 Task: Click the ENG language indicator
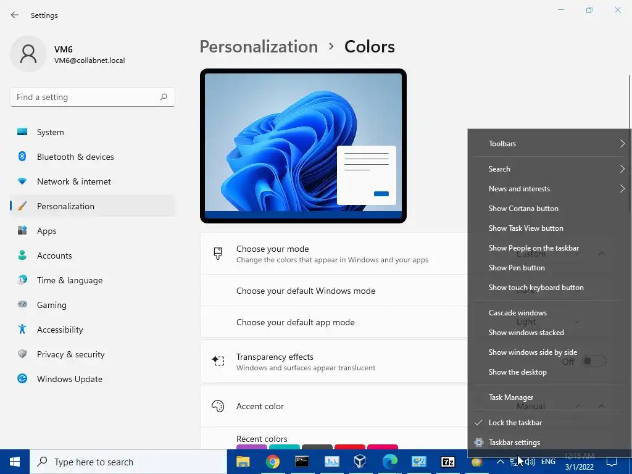pyautogui.click(x=548, y=462)
